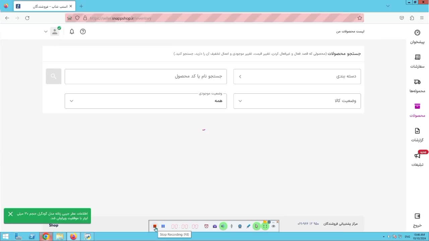
Task: Click the ENG language indicator
Action: coord(407,237)
